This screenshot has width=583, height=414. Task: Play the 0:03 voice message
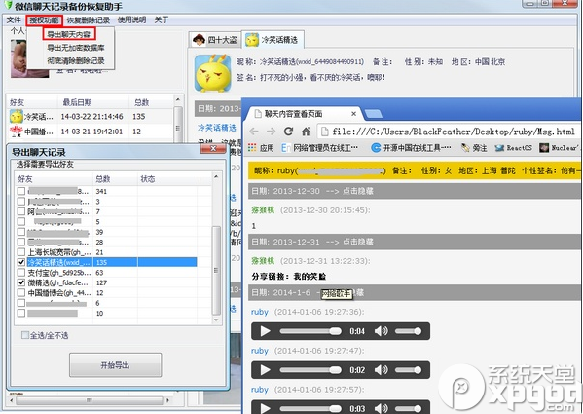[265, 408]
